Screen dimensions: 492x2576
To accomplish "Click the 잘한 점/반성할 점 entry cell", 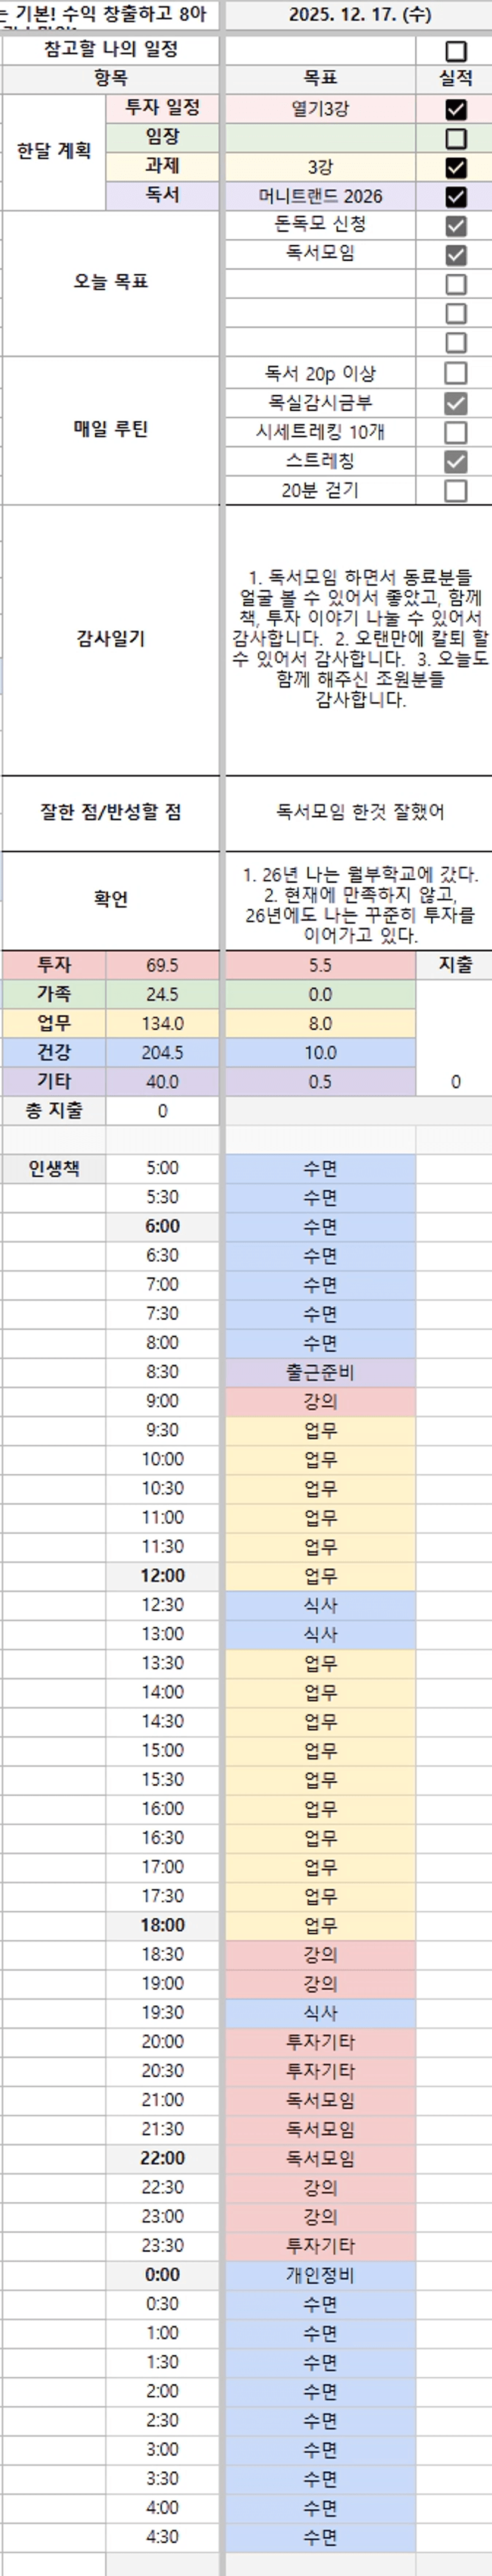I will [358, 812].
